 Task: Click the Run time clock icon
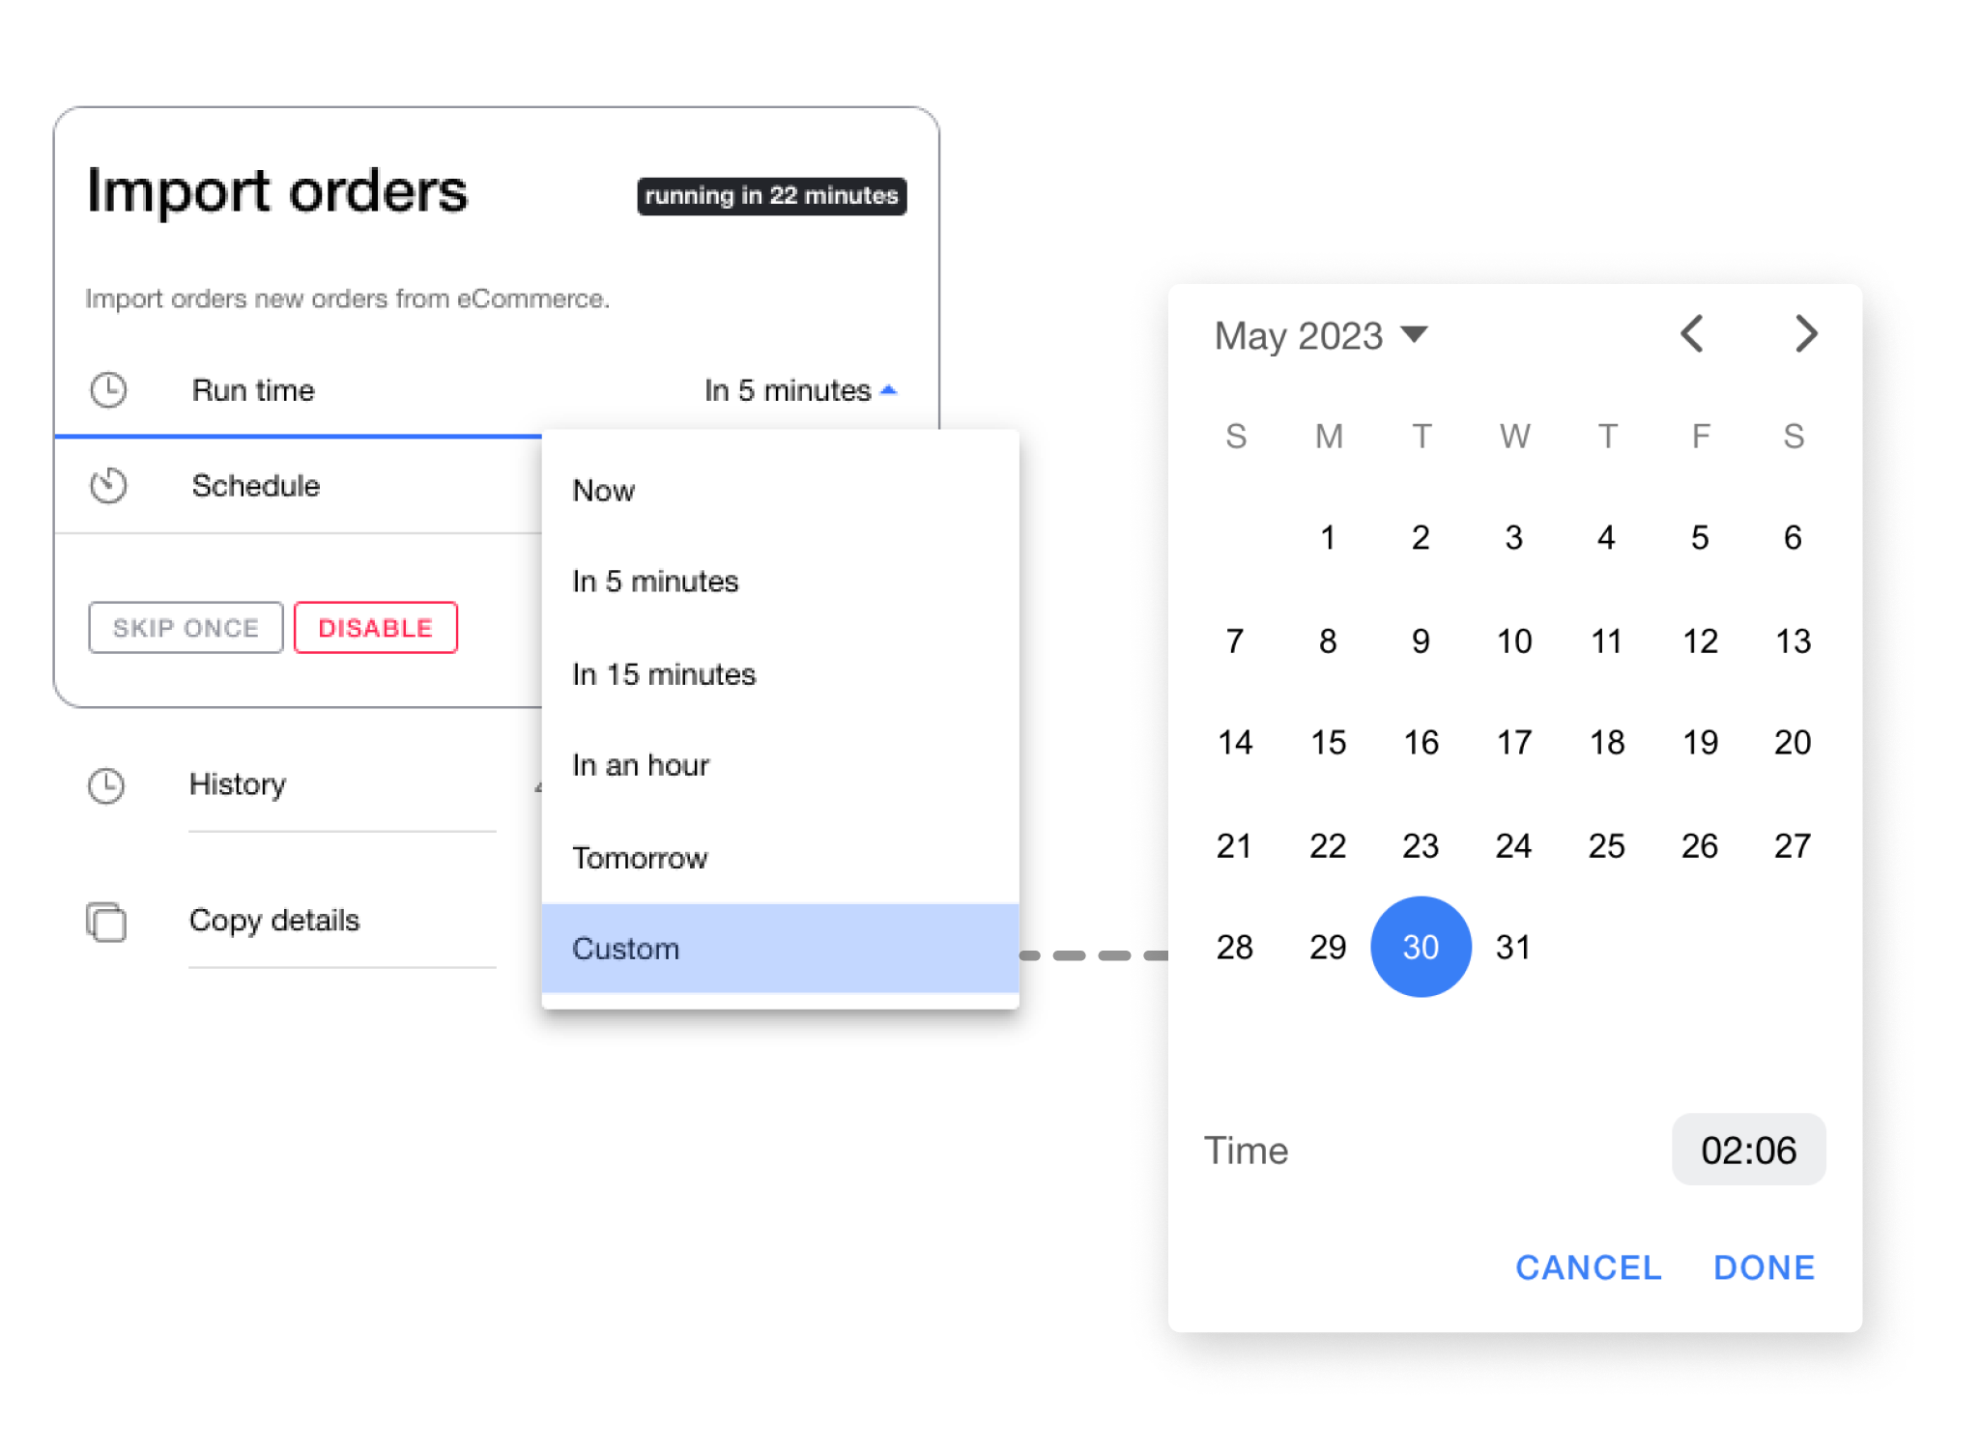point(106,389)
